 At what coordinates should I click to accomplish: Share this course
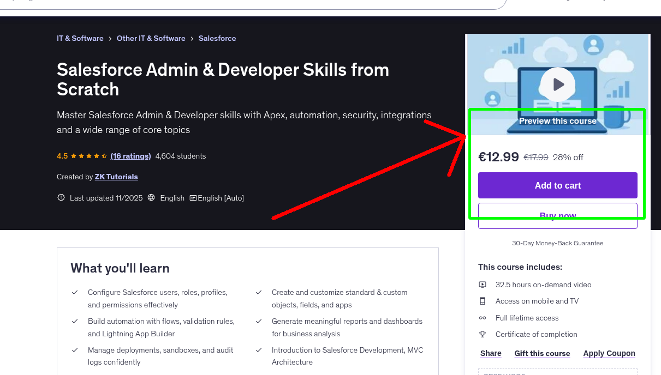pos(490,353)
